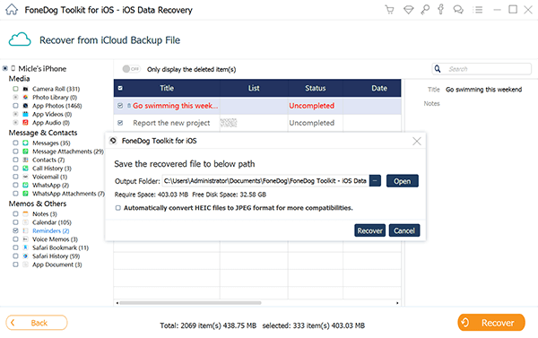Screen dimensions: 538x338
Task: Uncheck the Report the new project row
Action: coord(120,123)
